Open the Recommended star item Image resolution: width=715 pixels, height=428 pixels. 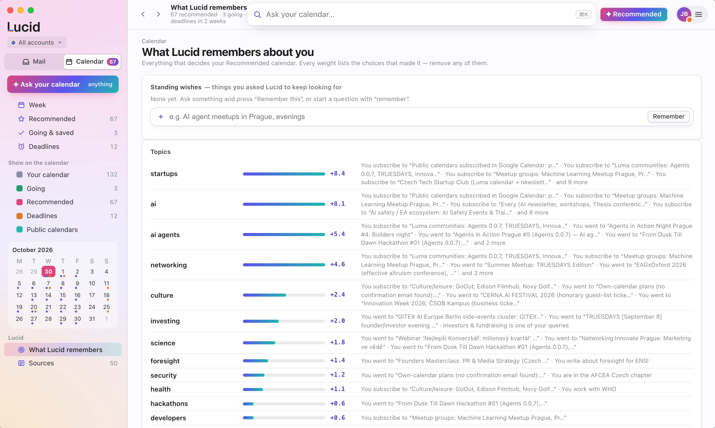pos(63,119)
